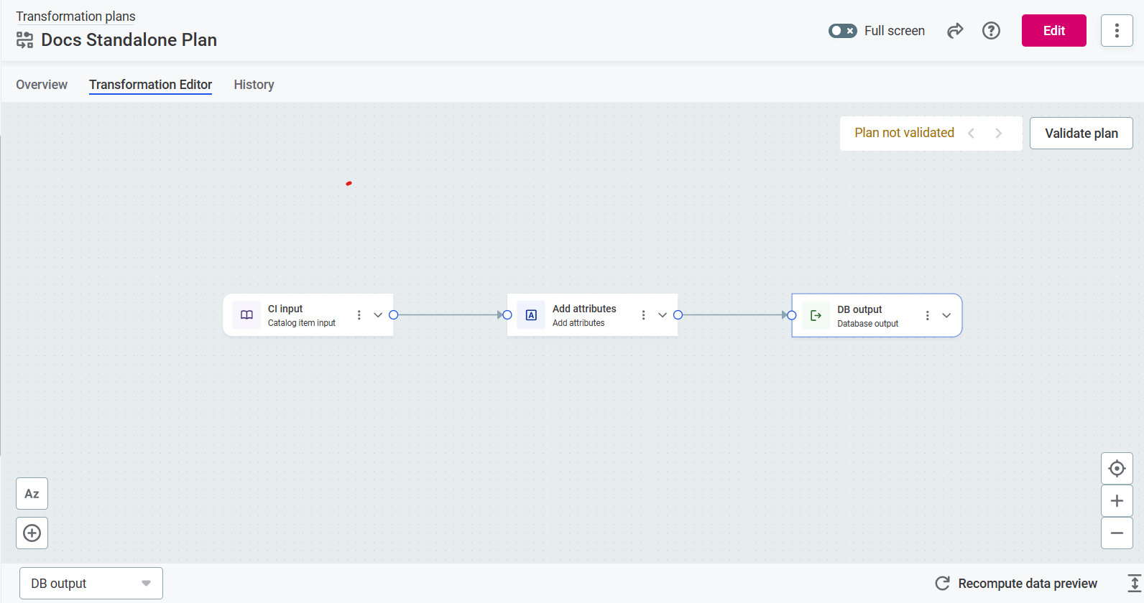Viewport: 1144px width, 603px height.
Task: Open CI input step kebab menu
Action: [x=359, y=315]
